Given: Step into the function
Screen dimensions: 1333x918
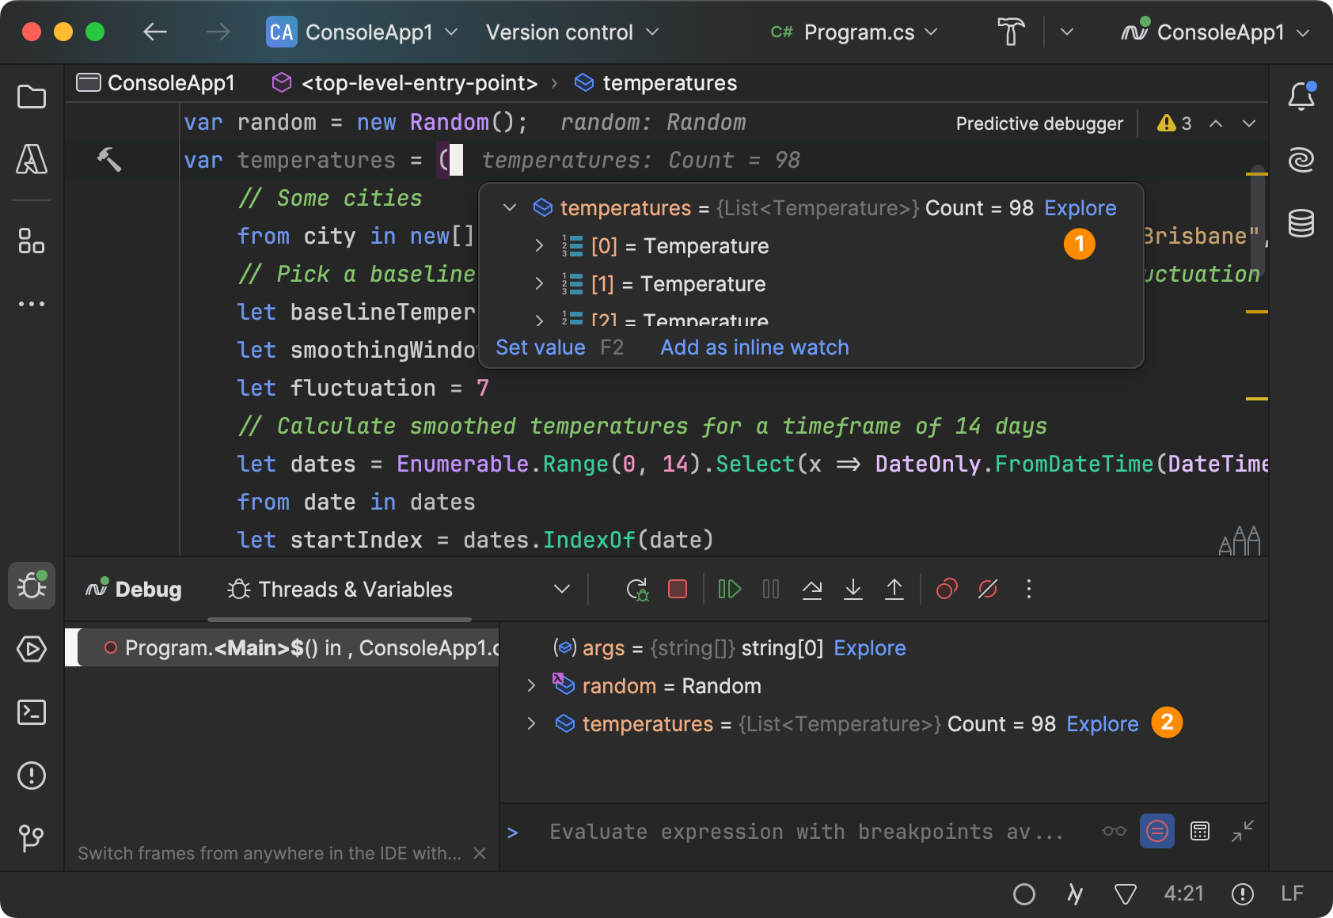Looking at the screenshot, I should (853, 590).
